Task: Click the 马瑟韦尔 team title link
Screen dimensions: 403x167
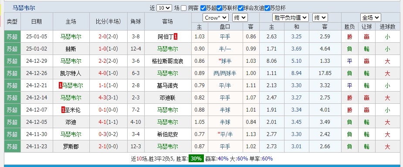Action: (24, 8)
